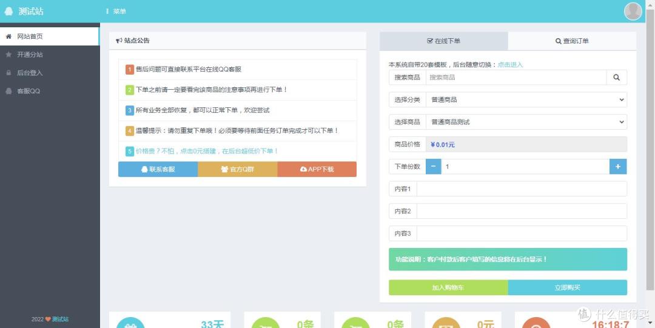Open the user avatar at top right
Image resolution: width=655 pixels, height=328 pixels.
[x=633, y=12]
